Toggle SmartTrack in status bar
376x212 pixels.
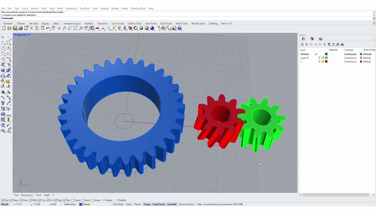159,204
